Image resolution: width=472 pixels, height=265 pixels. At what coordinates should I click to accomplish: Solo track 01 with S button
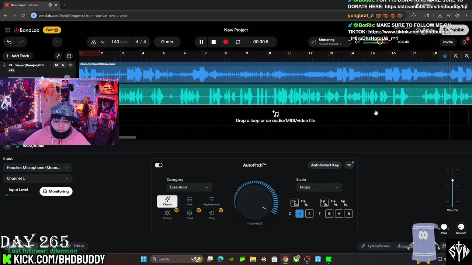(63, 65)
